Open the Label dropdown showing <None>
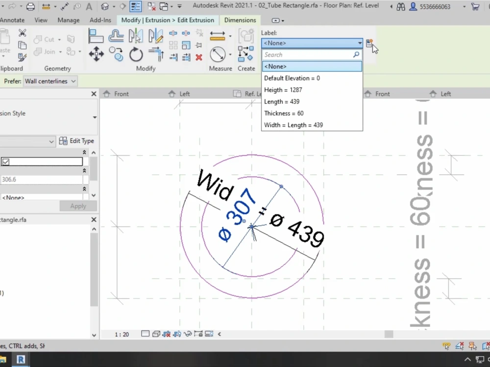The width and height of the screenshot is (490, 367). [x=312, y=43]
